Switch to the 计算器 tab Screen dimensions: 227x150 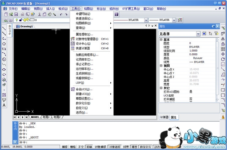[164, 117]
